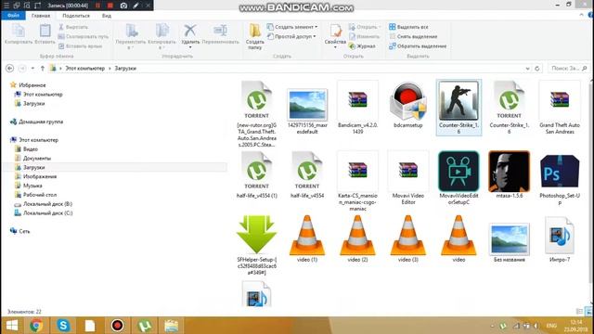Open the Файл menu tab
Viewport: 594px width, 334px height.
coord(13,16)
